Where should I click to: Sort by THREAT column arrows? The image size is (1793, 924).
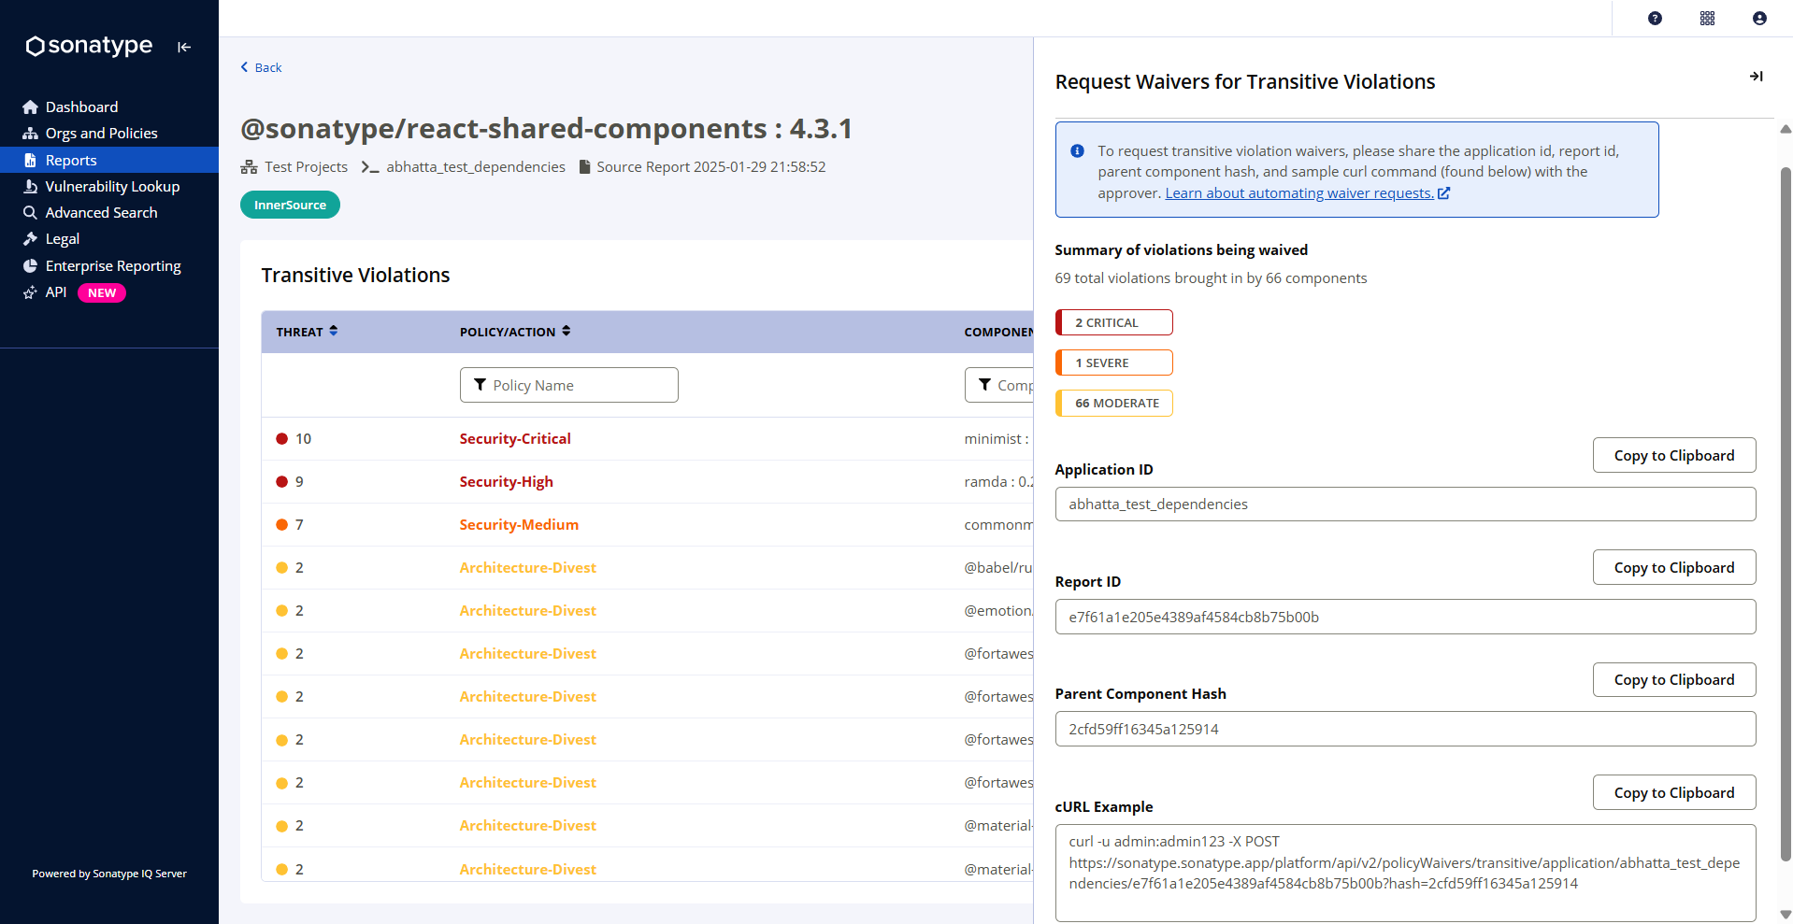pos(334,331)
